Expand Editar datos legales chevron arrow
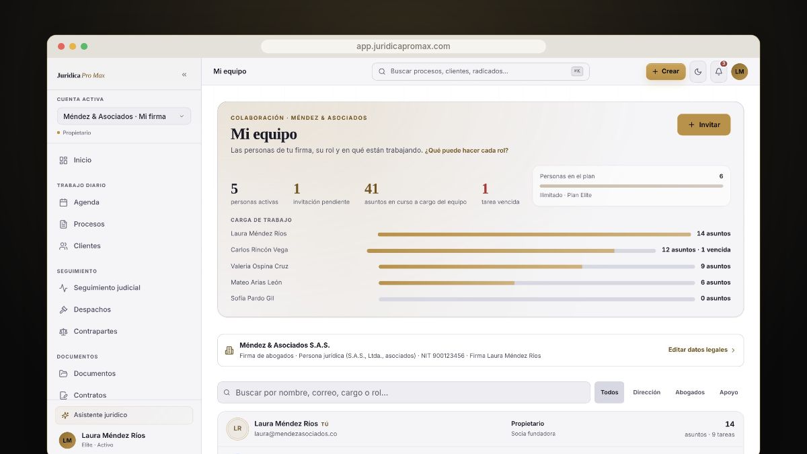The image size is (807, 454). (x=733, y=350)
